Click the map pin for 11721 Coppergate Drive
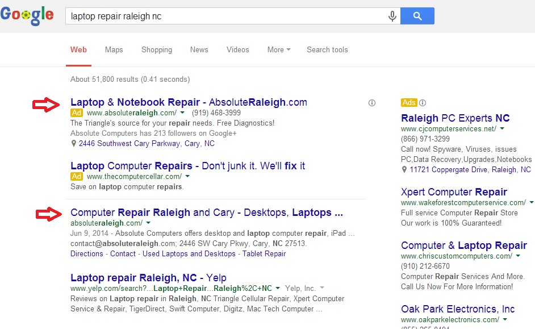 (404, 170)
